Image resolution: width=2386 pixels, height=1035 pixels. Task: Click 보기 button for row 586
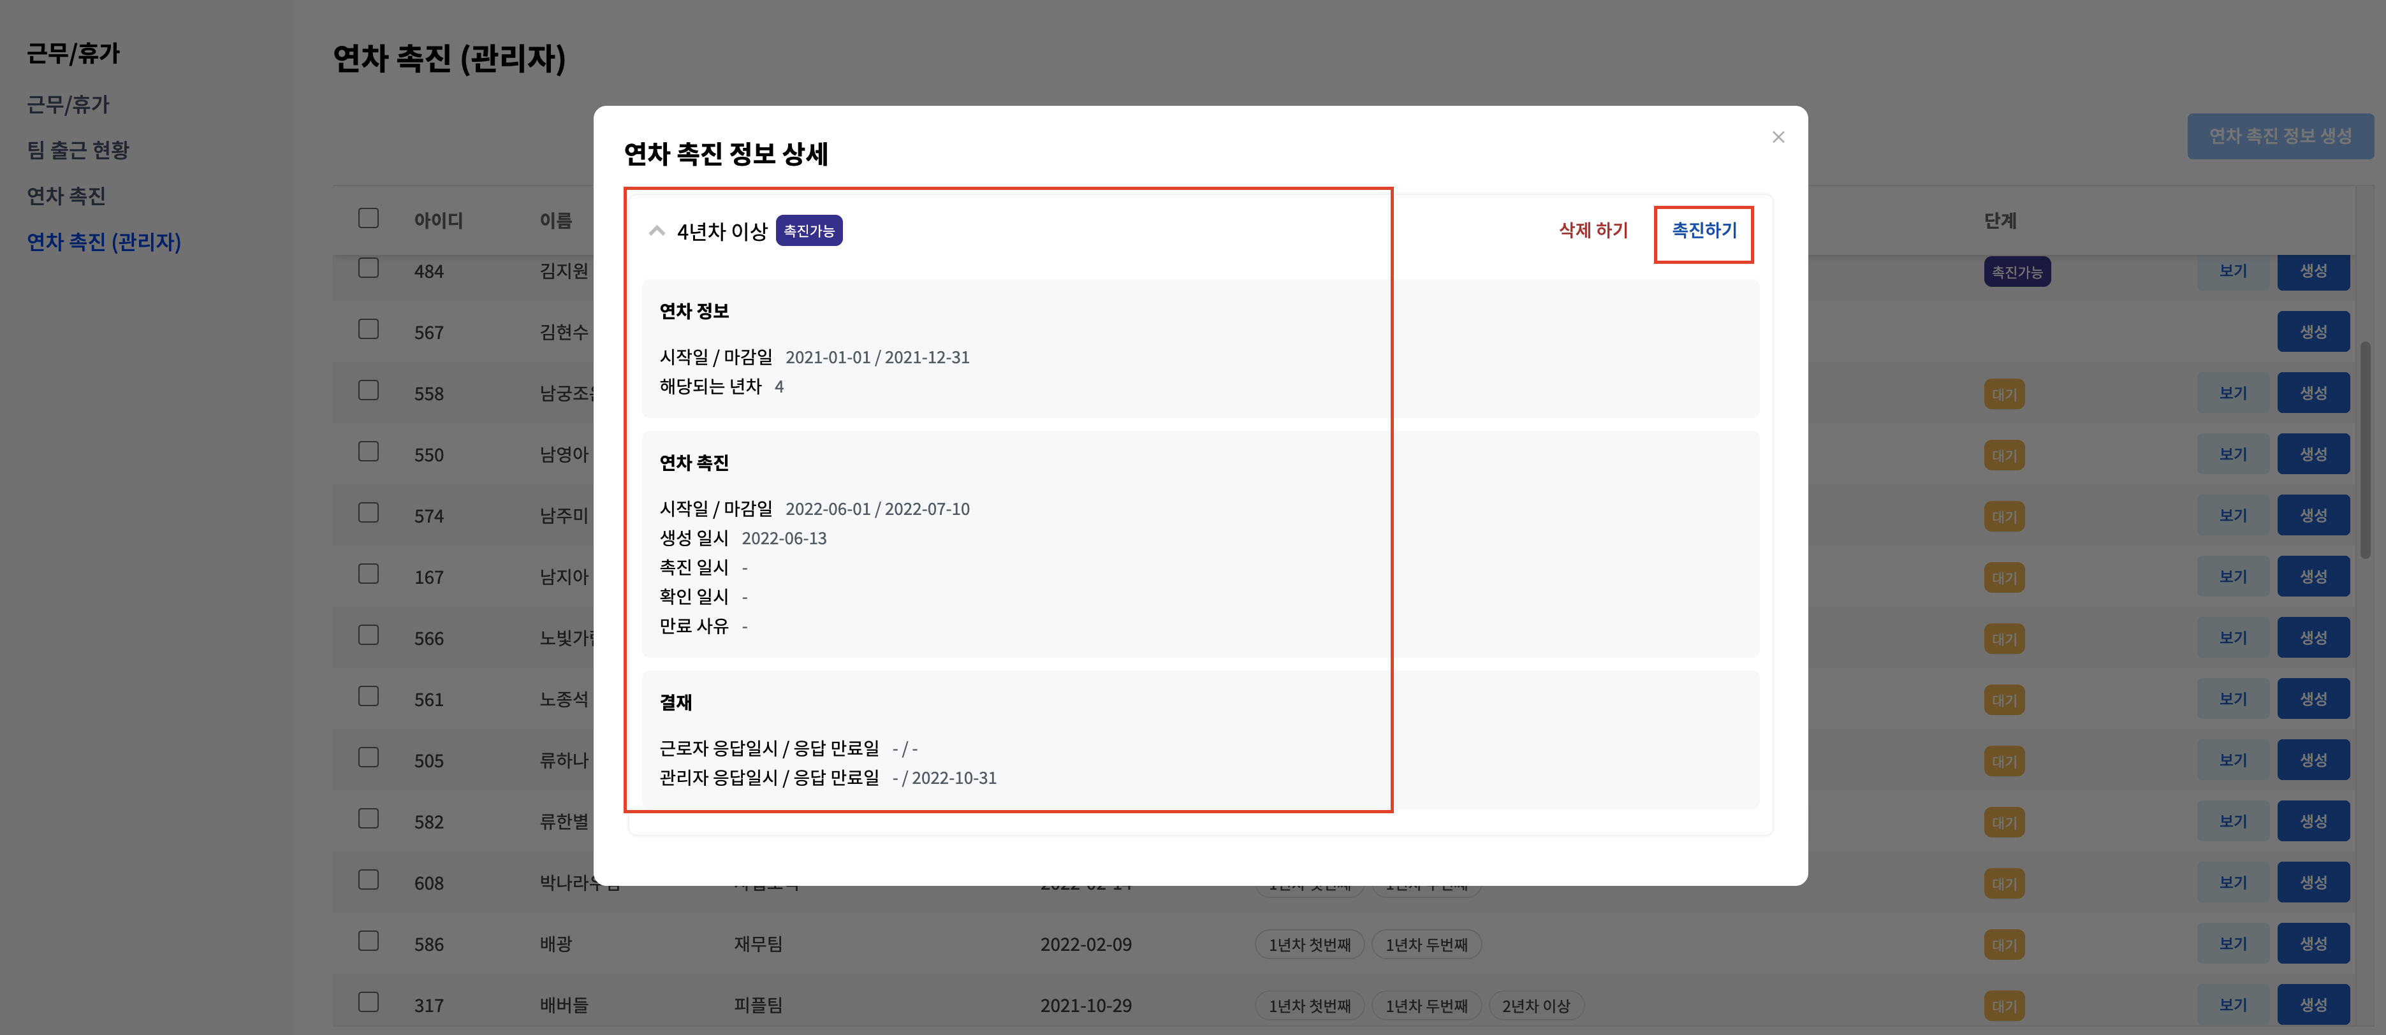(2232, 943)
